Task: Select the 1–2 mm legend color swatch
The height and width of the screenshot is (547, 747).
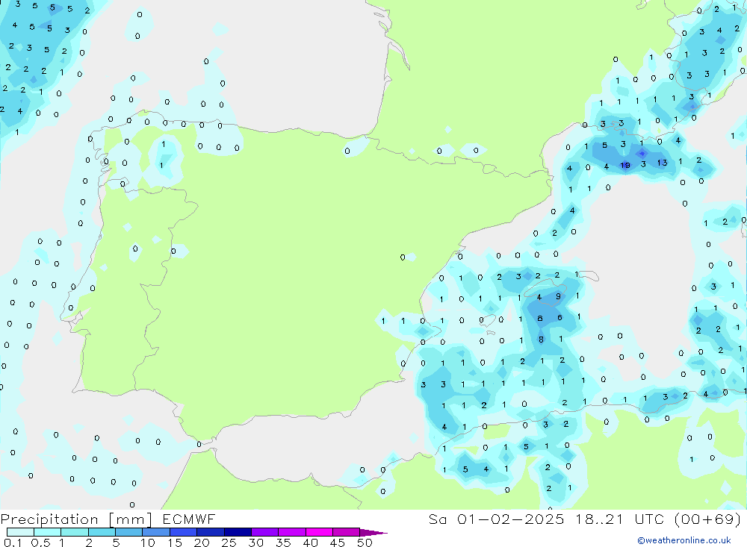Action: [x=74, y=532]
